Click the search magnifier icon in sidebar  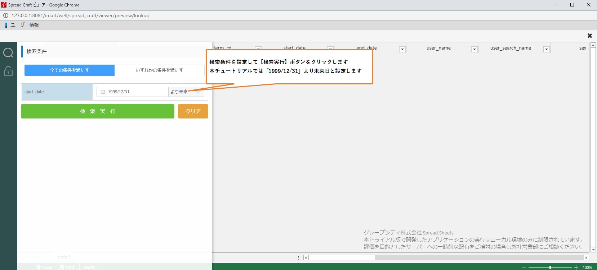pyautogui.click(x=8, y=53)
